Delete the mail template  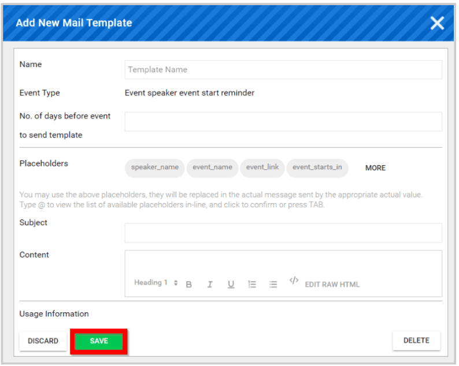pyautogui.click(x=416, y=341)
